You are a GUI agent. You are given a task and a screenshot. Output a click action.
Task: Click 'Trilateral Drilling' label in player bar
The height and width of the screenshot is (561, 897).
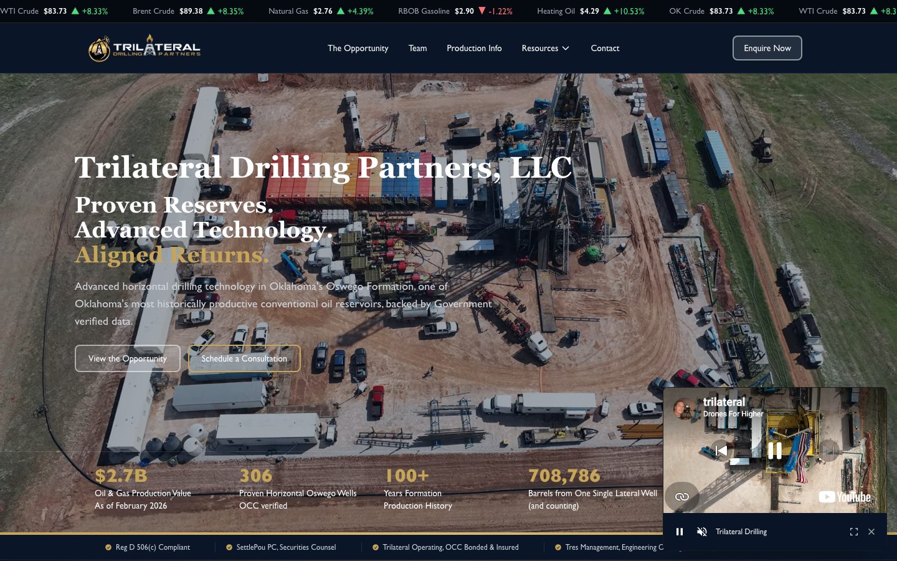pos(741,532)
